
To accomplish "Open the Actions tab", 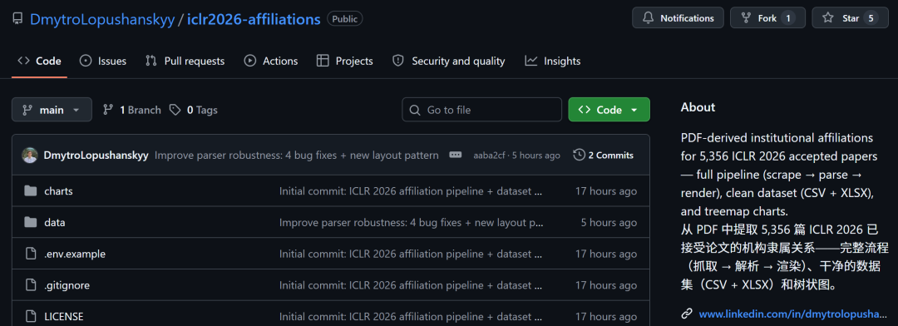I will click(271, 61).
